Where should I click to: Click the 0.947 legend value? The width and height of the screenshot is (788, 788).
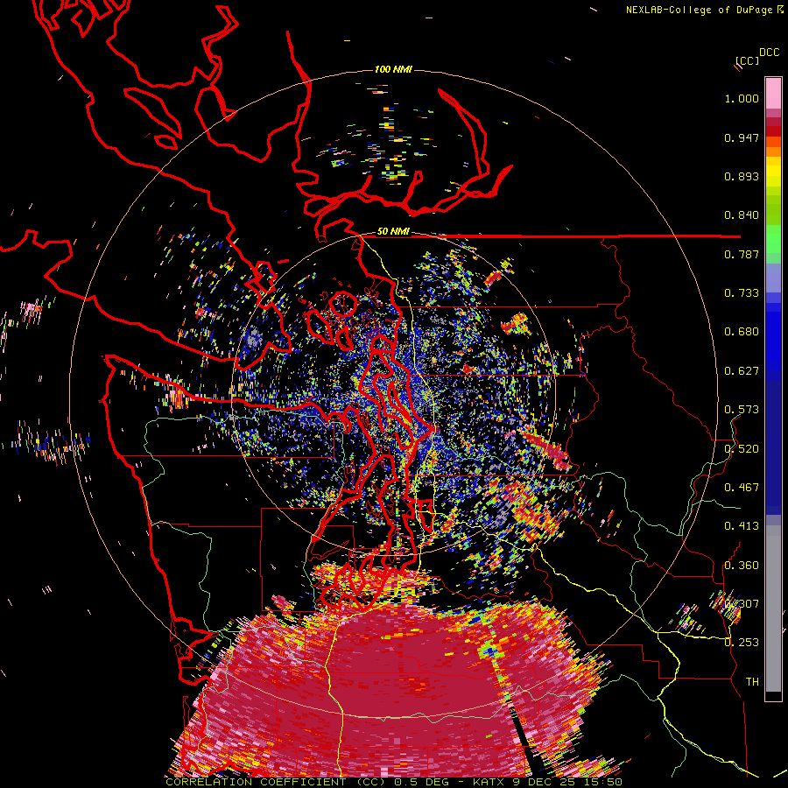(742, 137)
